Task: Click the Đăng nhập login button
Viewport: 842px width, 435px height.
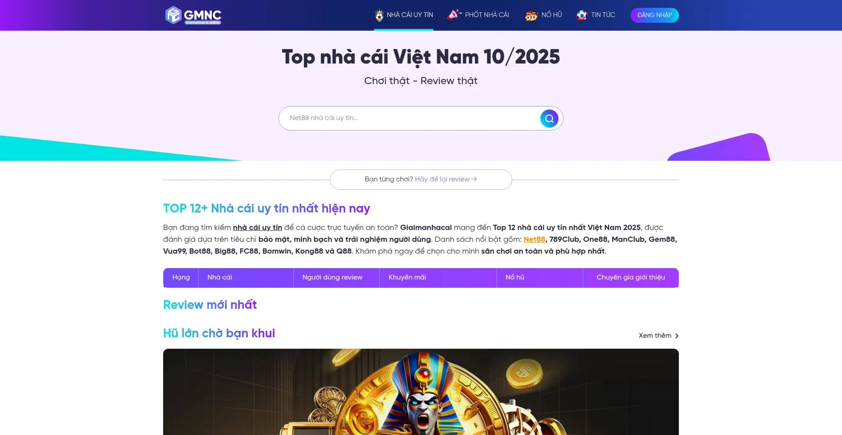Action: click(654, 15)
